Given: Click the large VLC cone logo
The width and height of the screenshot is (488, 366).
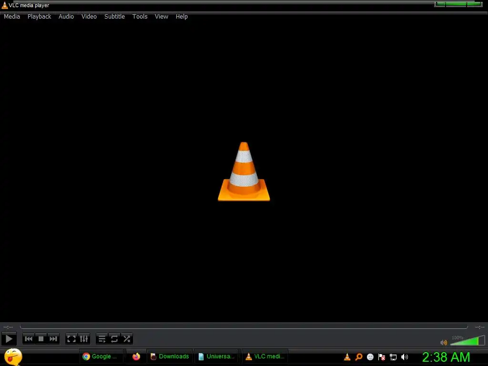Looking at the screenshot, I should (x=244, y=172).
